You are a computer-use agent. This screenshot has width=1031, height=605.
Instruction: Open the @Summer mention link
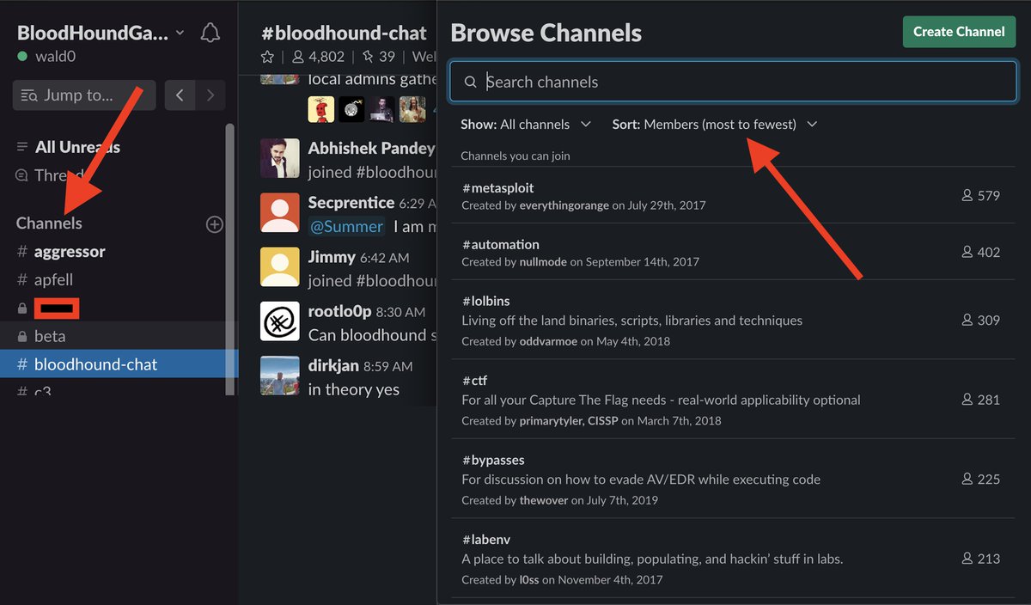click(x=346, y=227)
